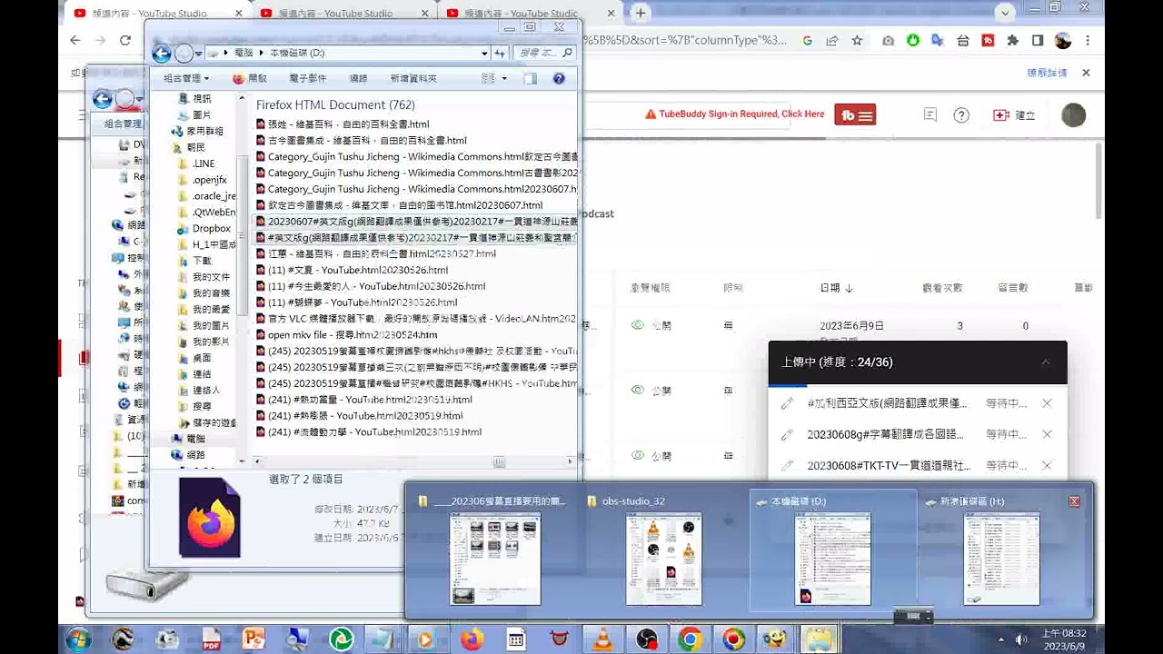The height and width of the screenshot is (654, 1163).
Task: Click the 觀看次數 column header
Action: point(942,288)
